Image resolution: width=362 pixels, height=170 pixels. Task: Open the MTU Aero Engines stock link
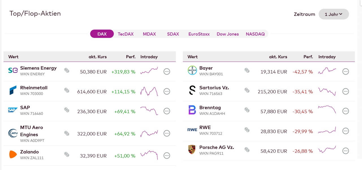tap(31, 131)
